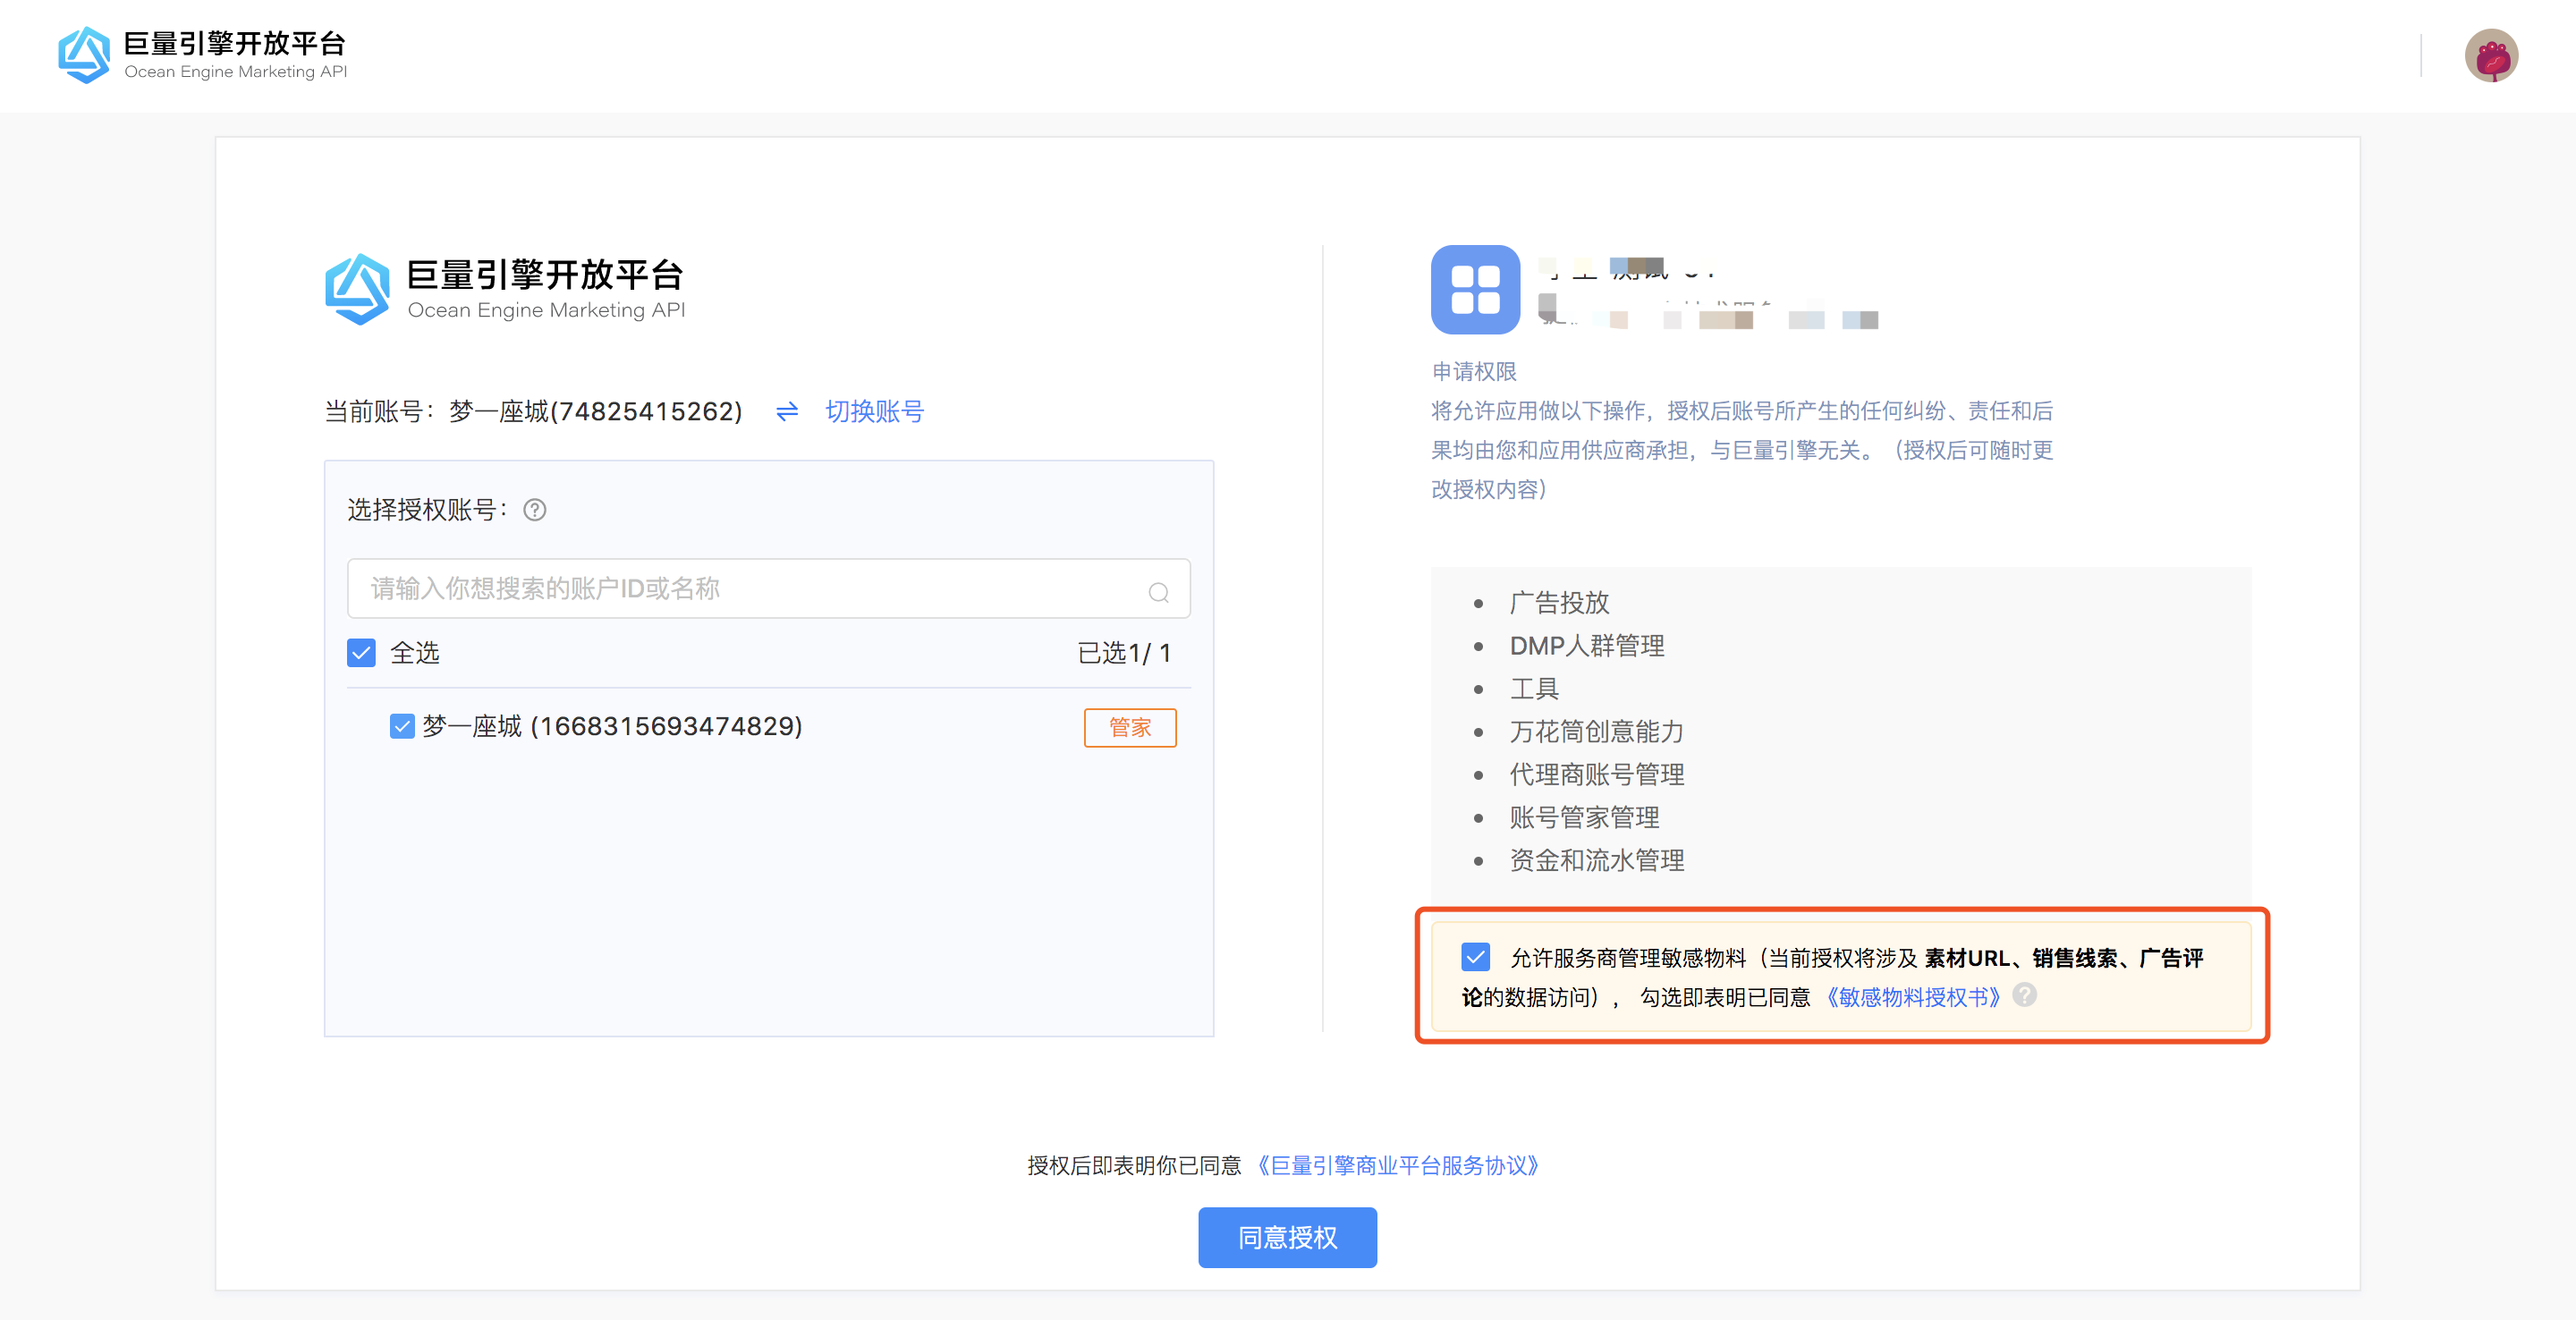Open 《敏感物料授权书》 link
The height and width of the screenshot is (1320, 2576).
point(1913,997)
